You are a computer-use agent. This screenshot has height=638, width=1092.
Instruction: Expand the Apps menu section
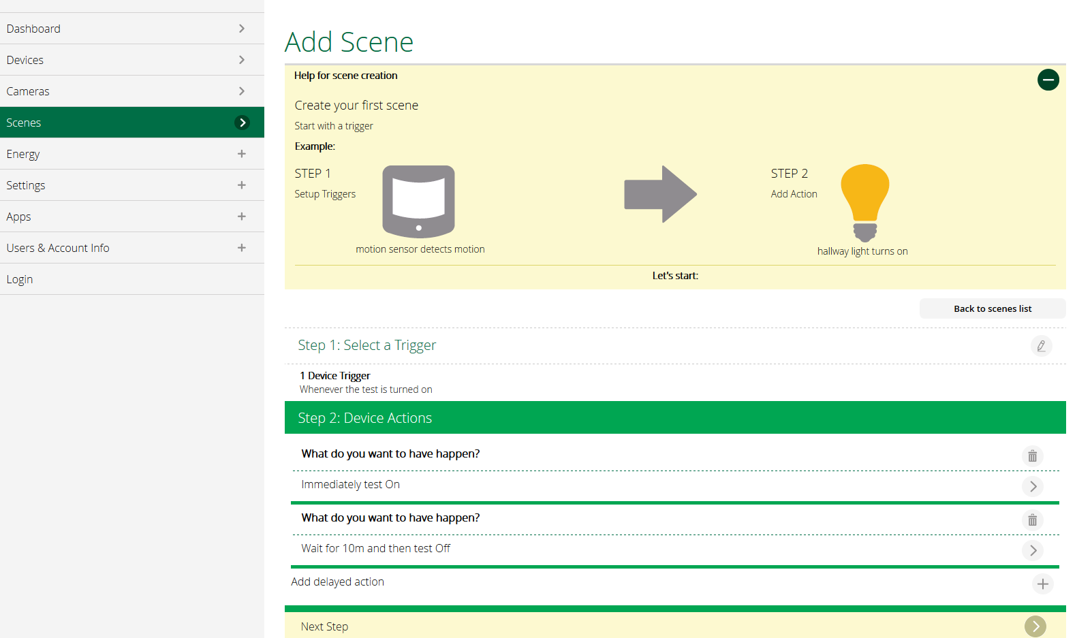coord(132,217)
